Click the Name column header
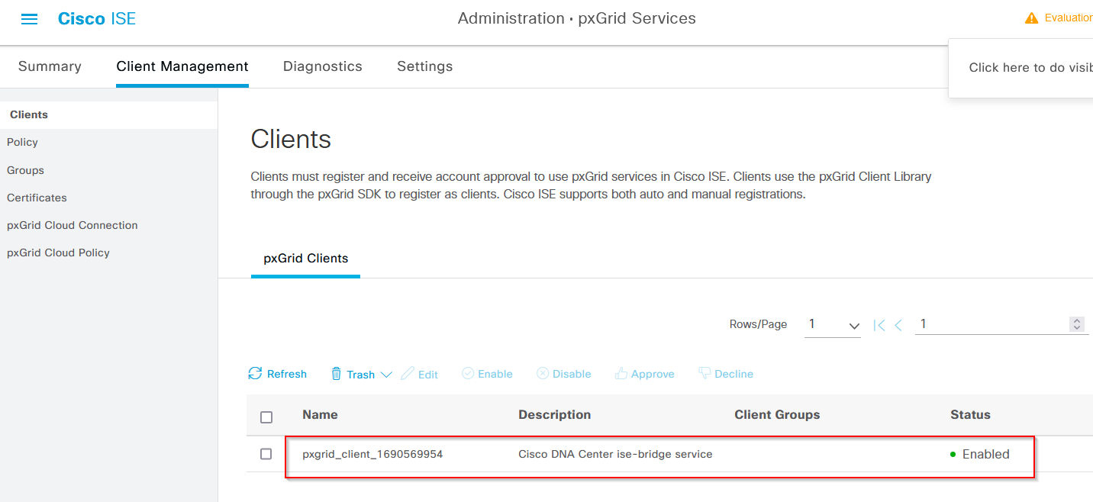Viewport: 1093px width, 502px height. click(x=320, y=415)
